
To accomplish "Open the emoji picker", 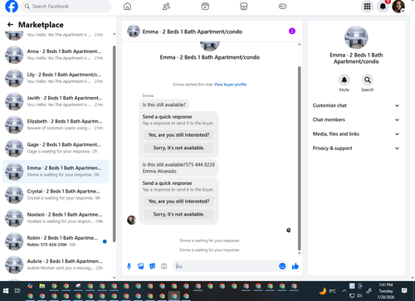I will (282, 266).
